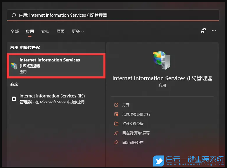This screenshot has width=227, height=168.
Task: Select the 应用 tab
Action: coord(30,31)
